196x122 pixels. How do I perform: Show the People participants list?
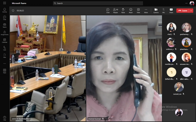[x=115, y=11]
